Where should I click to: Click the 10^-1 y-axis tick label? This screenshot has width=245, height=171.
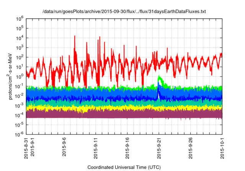pos(20,86)
